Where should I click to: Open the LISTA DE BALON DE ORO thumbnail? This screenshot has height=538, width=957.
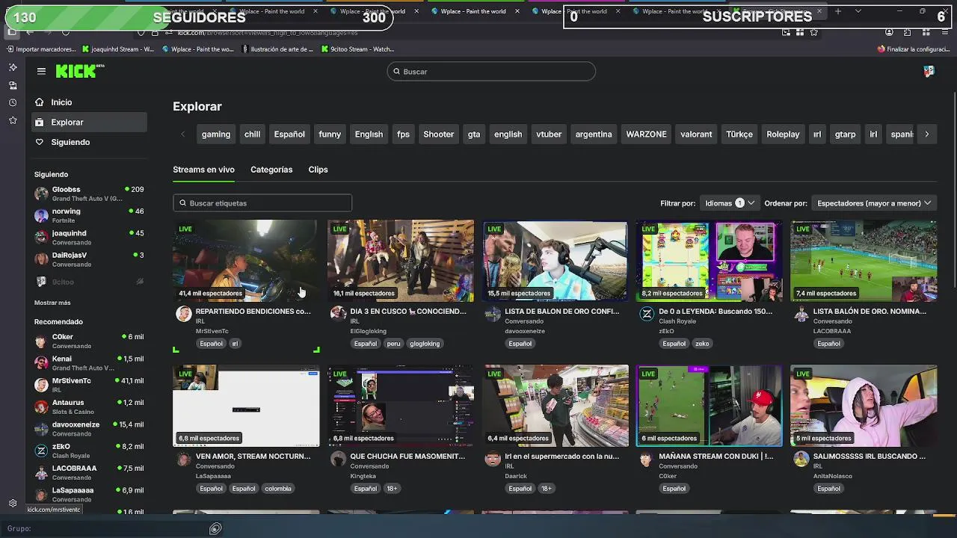555,260
